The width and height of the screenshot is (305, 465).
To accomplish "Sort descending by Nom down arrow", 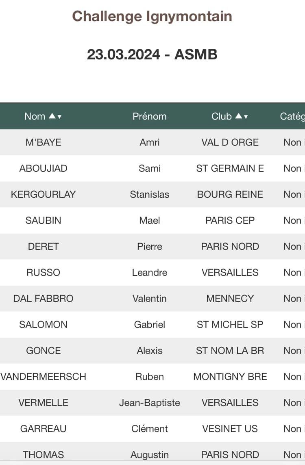I will (x=60, y=117).
